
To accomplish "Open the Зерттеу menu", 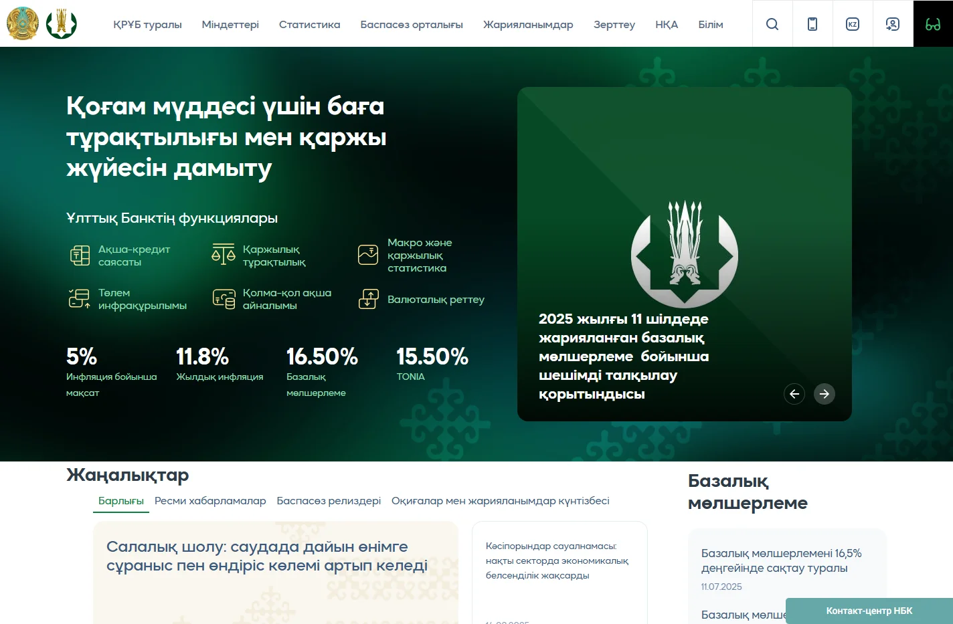I will [614, 25].
